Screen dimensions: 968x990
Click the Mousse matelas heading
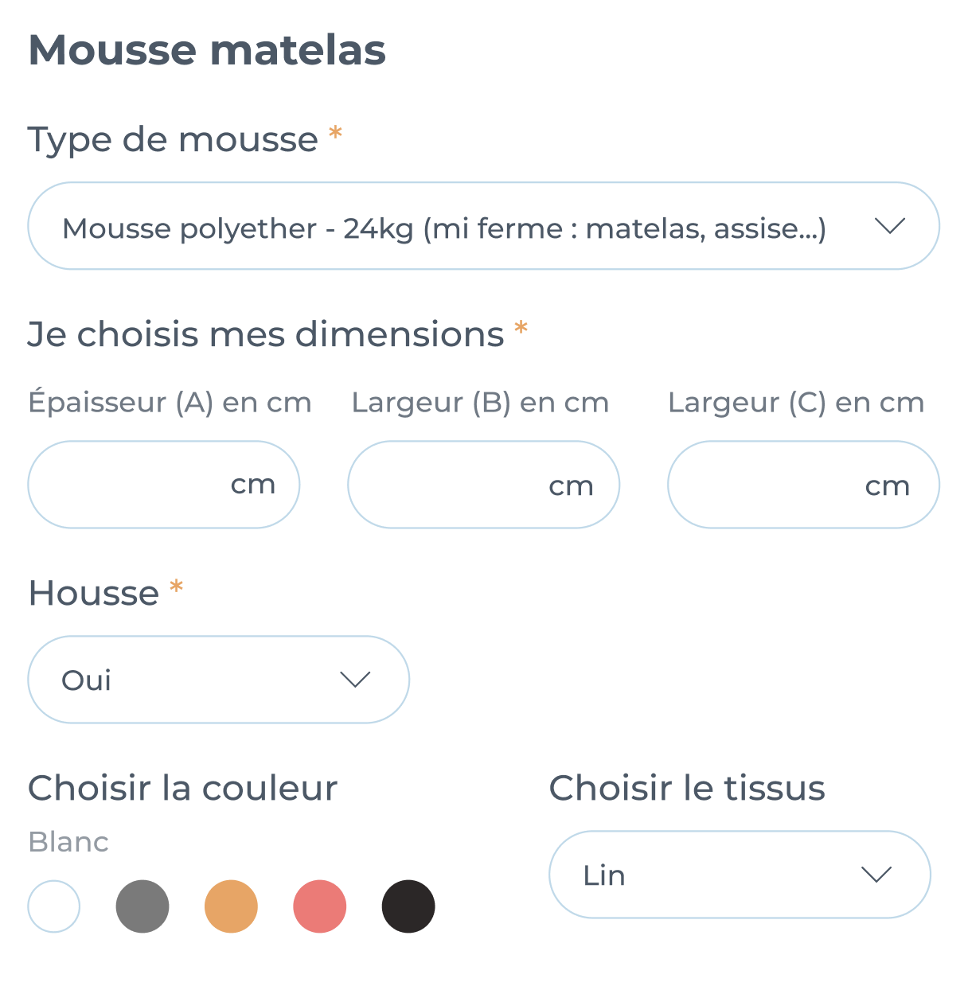click(207, 50)
